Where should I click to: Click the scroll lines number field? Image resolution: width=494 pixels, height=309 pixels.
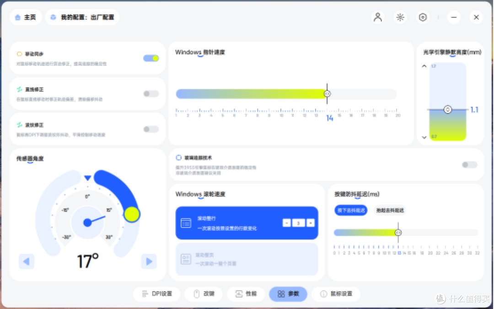pos(298,223)
